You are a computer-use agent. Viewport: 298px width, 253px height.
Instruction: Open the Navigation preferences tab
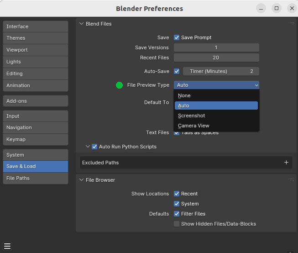(x=36, y=127)
